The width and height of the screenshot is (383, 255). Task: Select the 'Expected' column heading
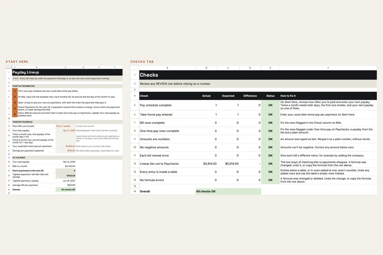228,96
